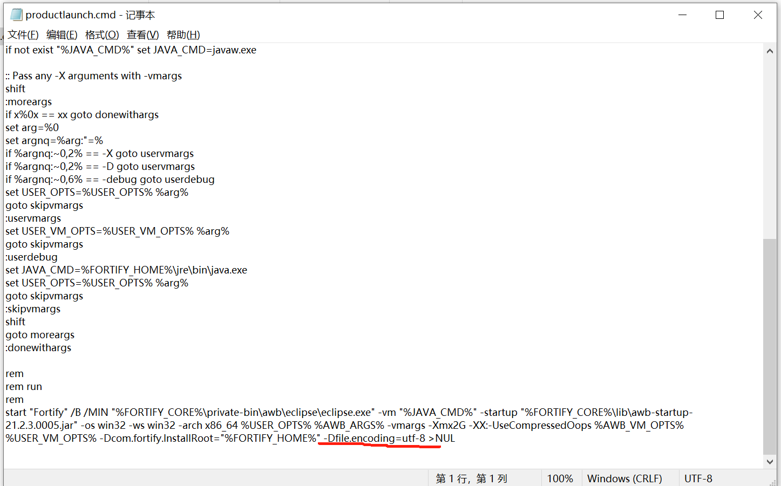Click the ':userdebug' label line
This screenshot has width=781, height=486.
click(31, 257)
